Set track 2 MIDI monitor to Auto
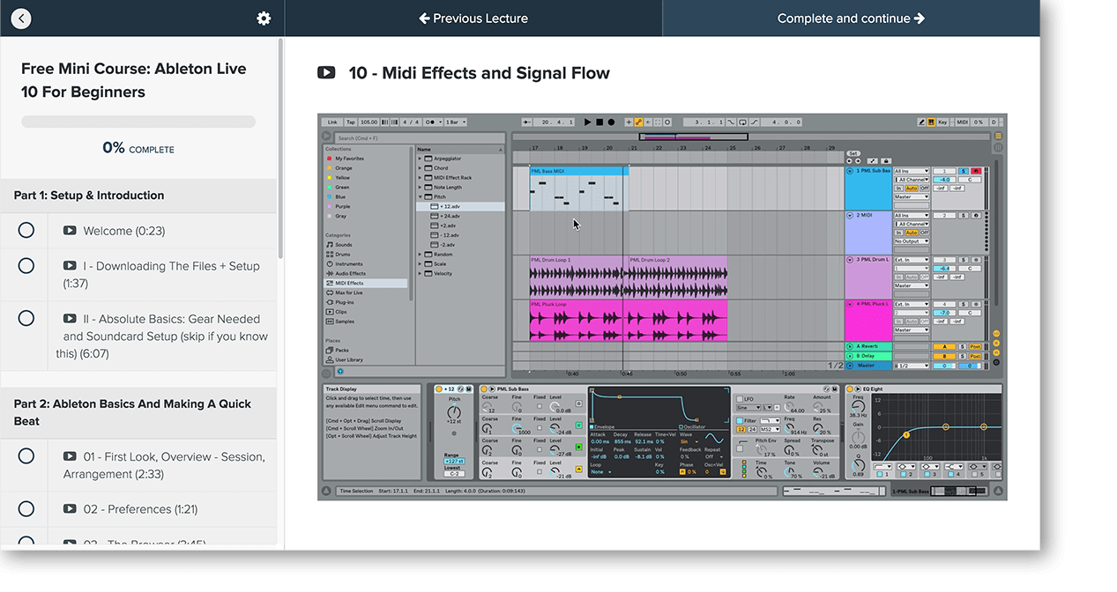The image size is (1117, 592). 912,233
